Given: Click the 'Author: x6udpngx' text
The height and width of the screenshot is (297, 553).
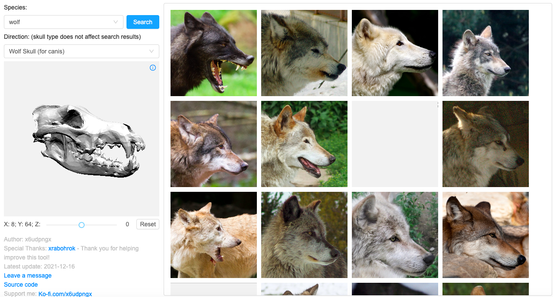Looking at the screenshot, I should tap(28, 239).
